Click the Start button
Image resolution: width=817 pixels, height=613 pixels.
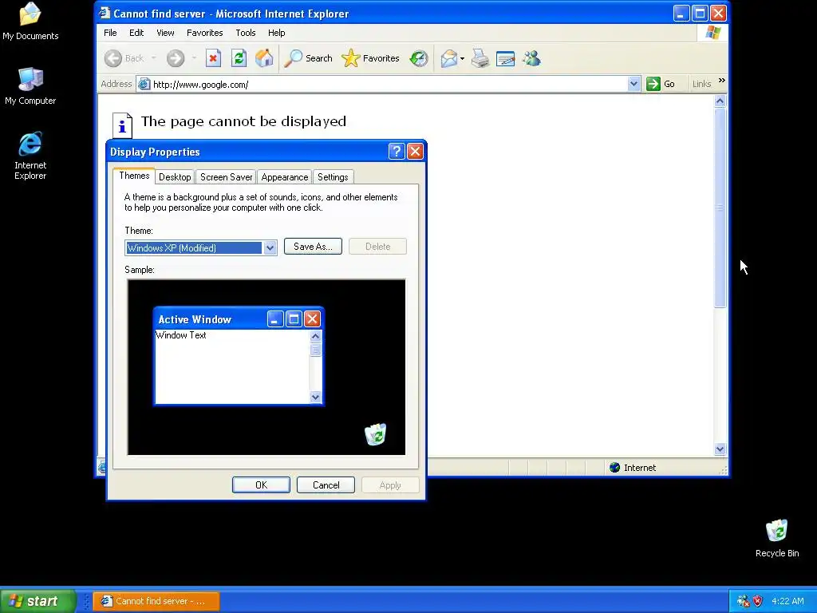tap(37, 601)
